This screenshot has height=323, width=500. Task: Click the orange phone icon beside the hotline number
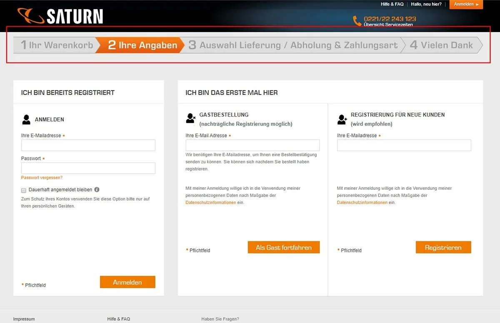pos(357,21)
